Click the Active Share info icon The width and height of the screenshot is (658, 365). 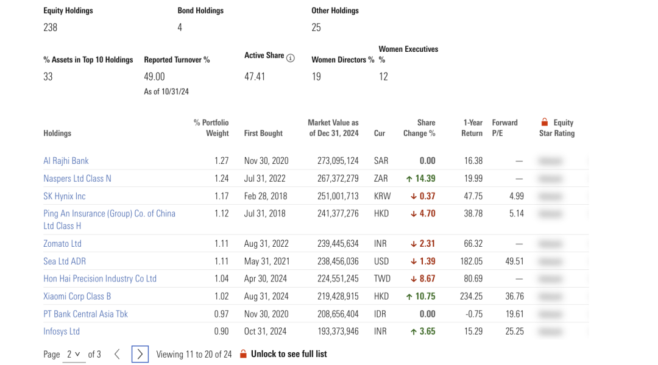[x=291, y=58]
